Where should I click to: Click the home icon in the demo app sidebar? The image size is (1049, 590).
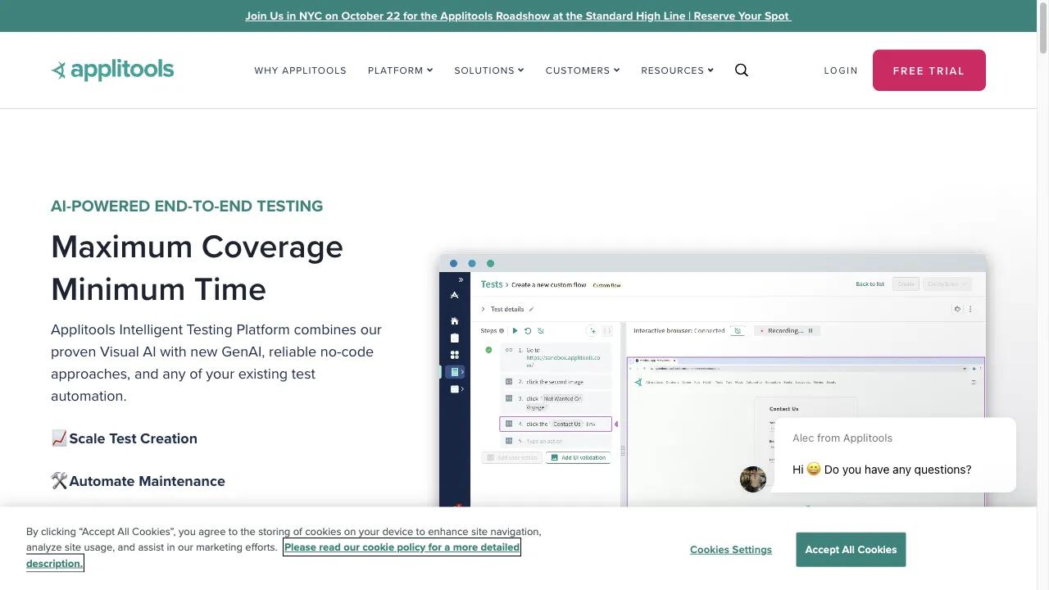(455, 321)
